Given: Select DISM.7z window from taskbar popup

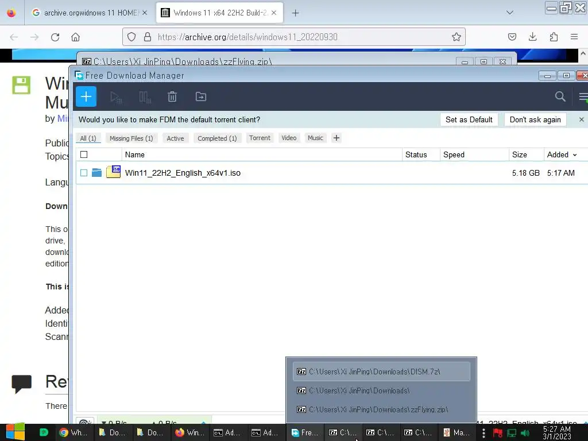Looking at the screenshot, I should pos(381,372).
